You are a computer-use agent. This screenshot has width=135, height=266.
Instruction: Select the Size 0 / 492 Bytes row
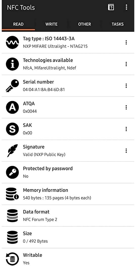click(x=68, y=237)
